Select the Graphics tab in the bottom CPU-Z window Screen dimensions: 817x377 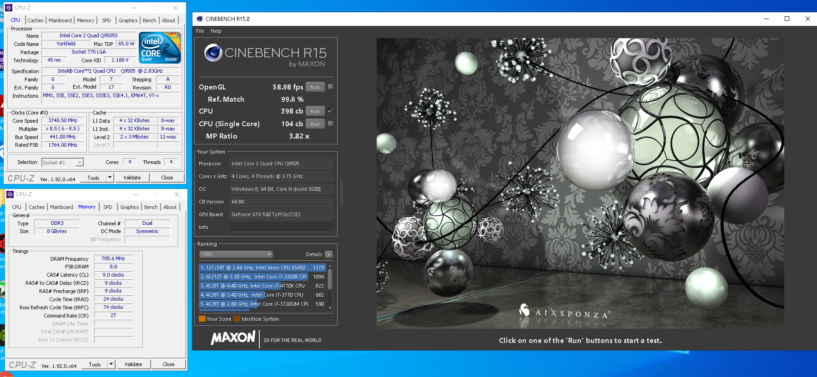pyautogui.click(x=130, y=207)
